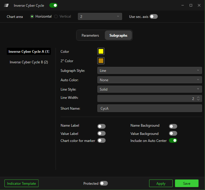Click the Short Name input field

tap(149, 108)
